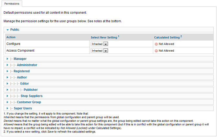Click the Editor group arrow icon

point(7,83)
